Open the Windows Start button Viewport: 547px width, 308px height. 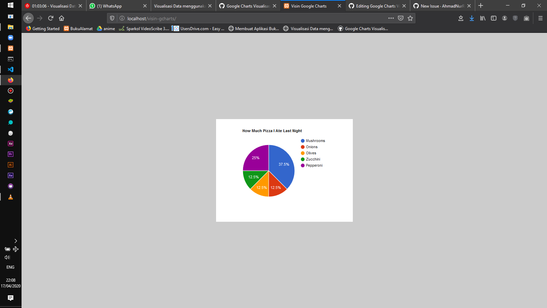(11, 5)
